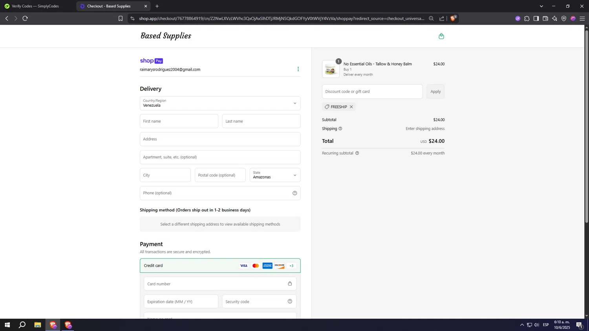The height and width of the screenshot is (331, 589).
Task: Show hidden system tray icons
Action: click(522, 325)
